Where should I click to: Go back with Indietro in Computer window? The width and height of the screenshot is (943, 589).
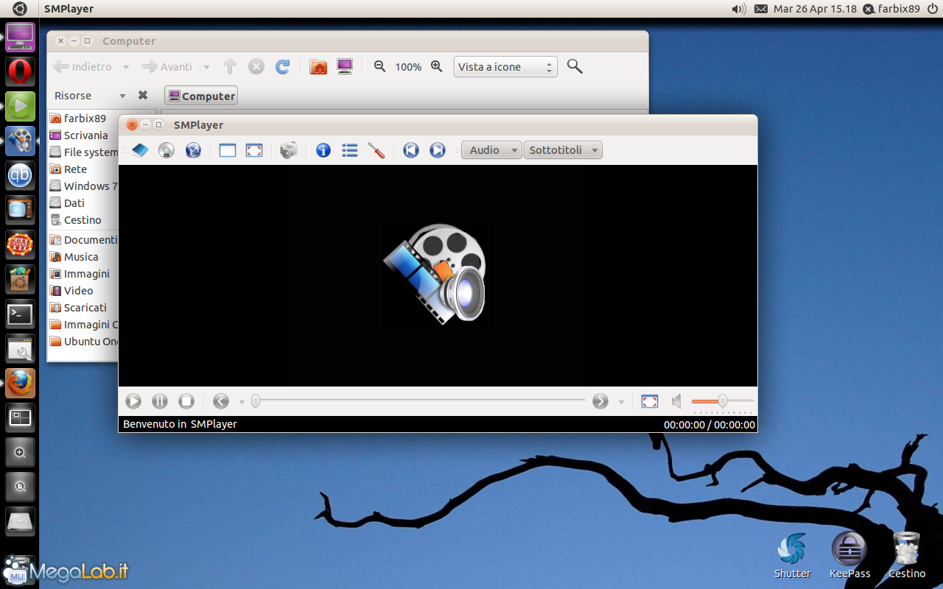pos(83,67)
